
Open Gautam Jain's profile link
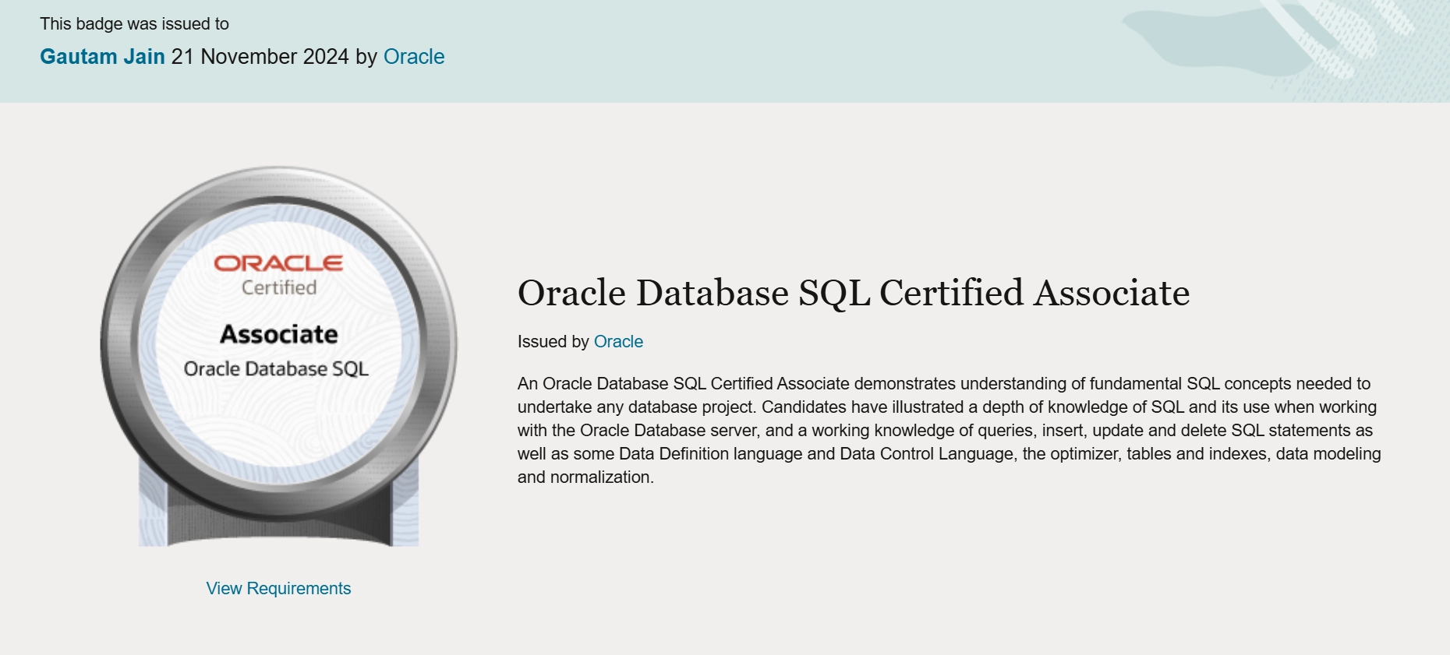(x=102, y=57)
